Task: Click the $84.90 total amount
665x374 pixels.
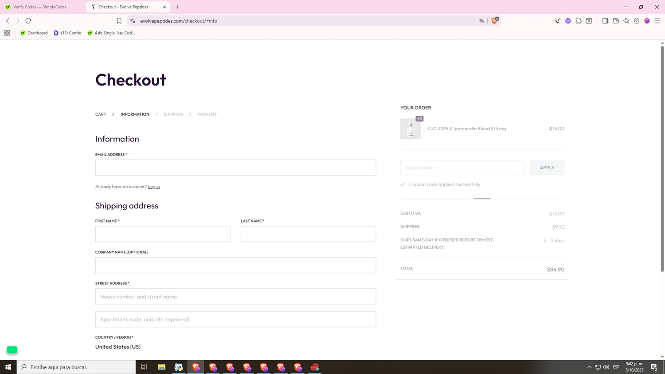Action: (555, 269)
